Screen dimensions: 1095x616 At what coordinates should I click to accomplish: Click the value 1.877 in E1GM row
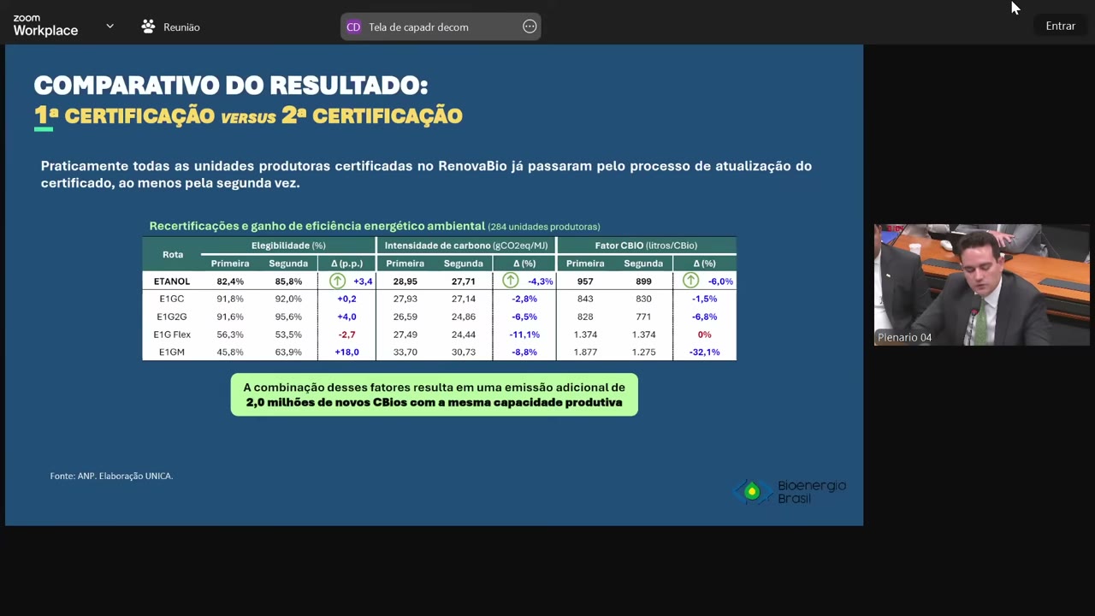[x=585, y=352]
